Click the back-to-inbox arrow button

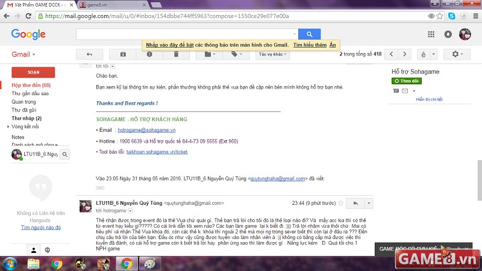(x=89, y=54)
